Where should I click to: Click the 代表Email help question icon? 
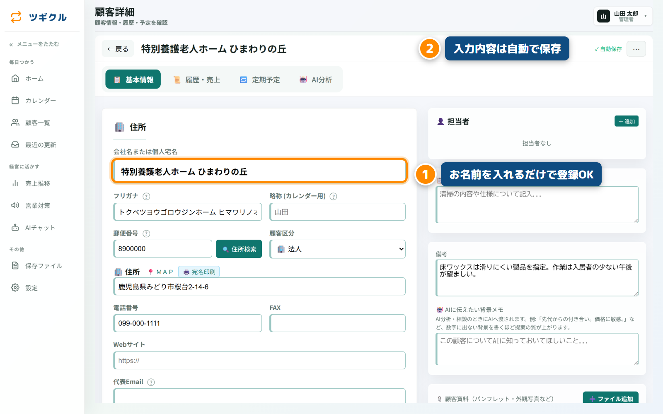point(151,382)
